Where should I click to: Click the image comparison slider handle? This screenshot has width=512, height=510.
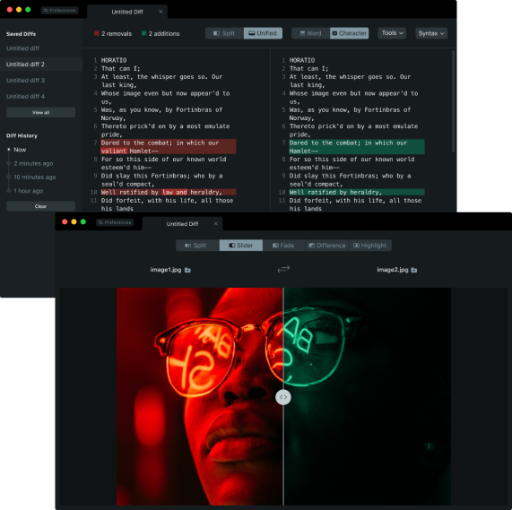283,397
